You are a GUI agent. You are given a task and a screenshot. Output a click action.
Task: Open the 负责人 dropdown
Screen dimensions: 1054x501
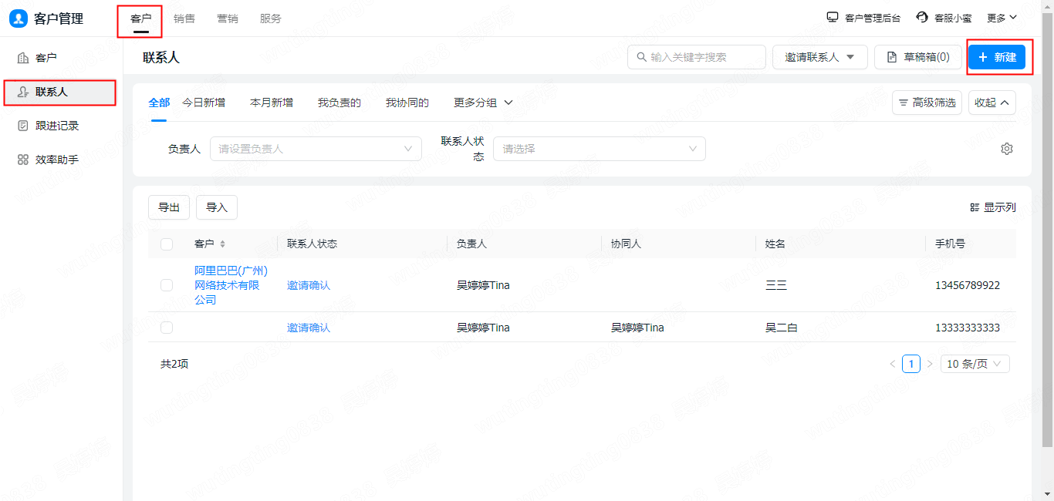pyautogui.click(x=316, y=149)
